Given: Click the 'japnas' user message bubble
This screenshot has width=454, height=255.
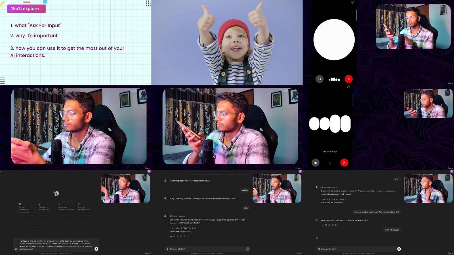Looking at the screenshot, I should pos(245,190).
